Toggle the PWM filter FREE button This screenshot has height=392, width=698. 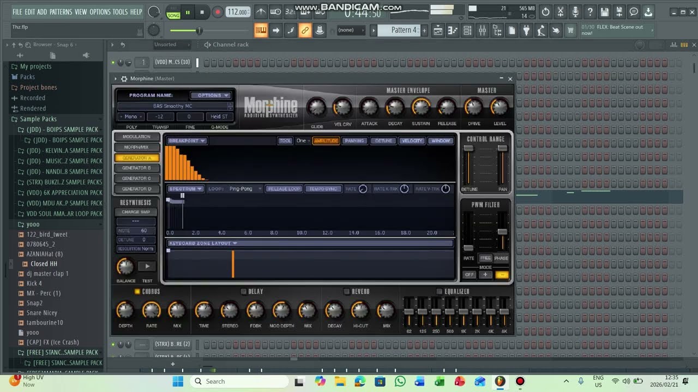pyautogui.click(x=485, y=258)
